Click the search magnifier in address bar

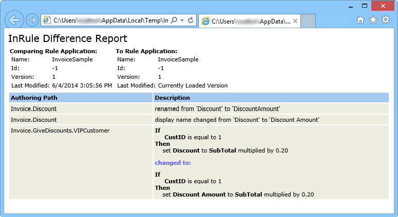(174, 20)
